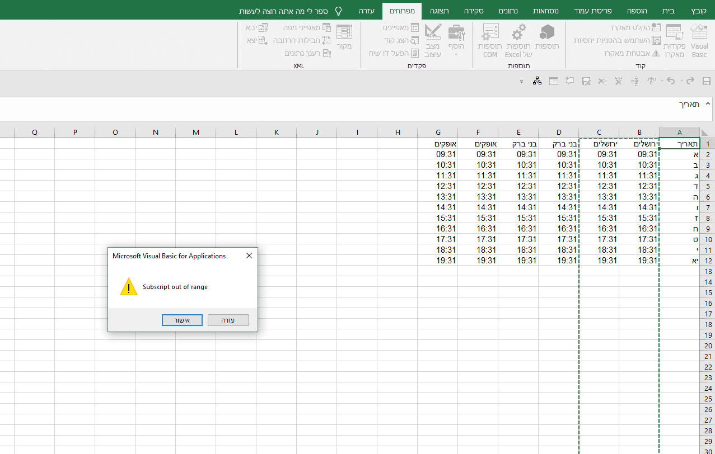Click the Macros (פקודות מאקרו) icon
The height and width of the screenshot is (454, 715).
click(674, 34)
